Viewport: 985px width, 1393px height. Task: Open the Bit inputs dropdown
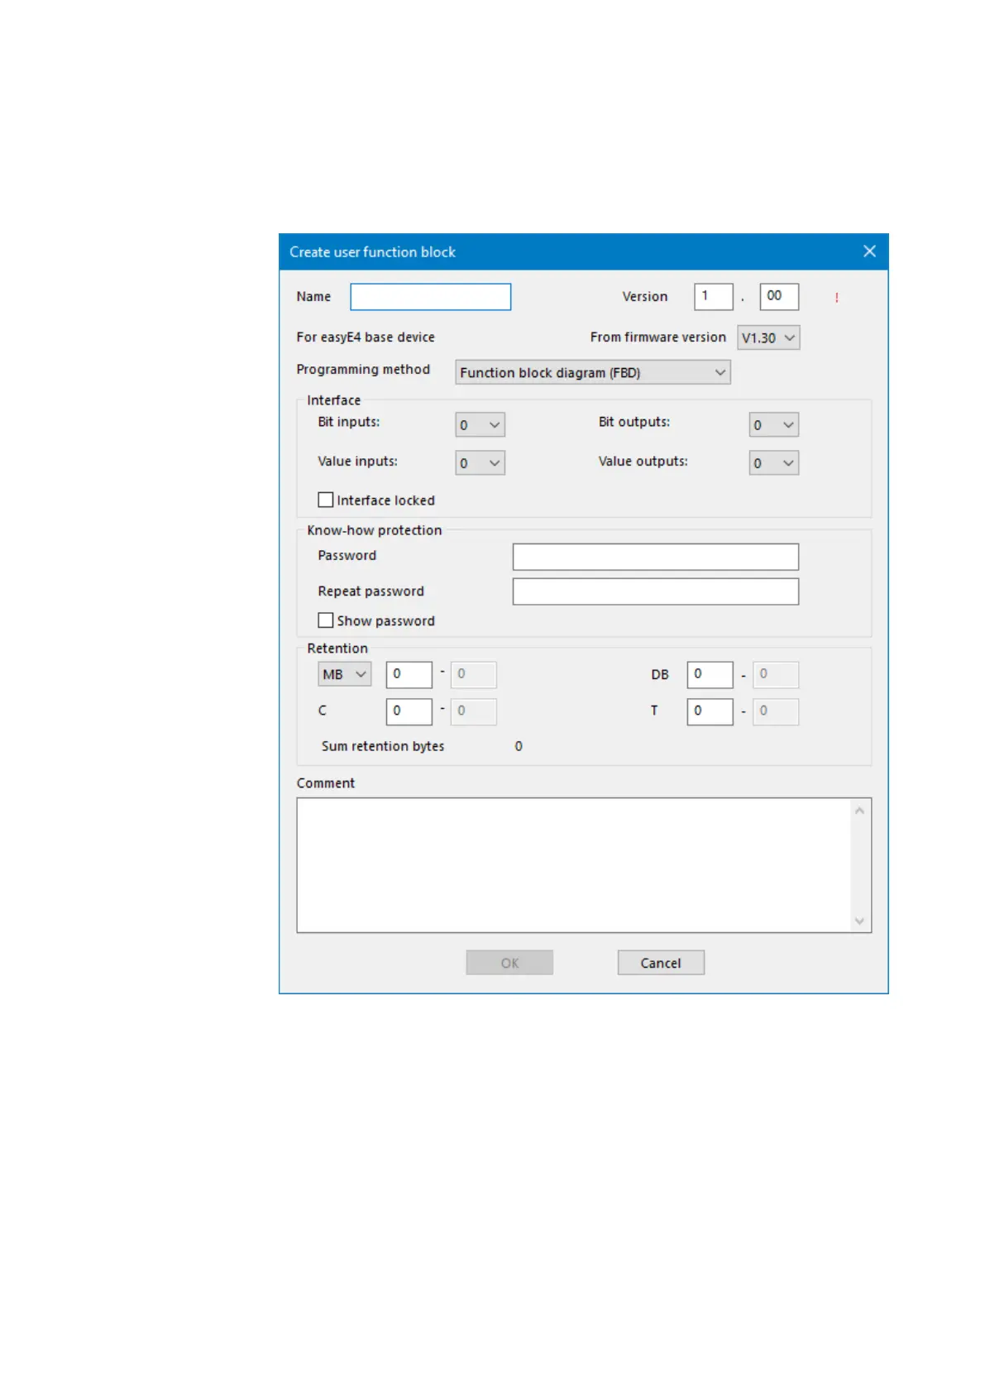pos(480,425)
